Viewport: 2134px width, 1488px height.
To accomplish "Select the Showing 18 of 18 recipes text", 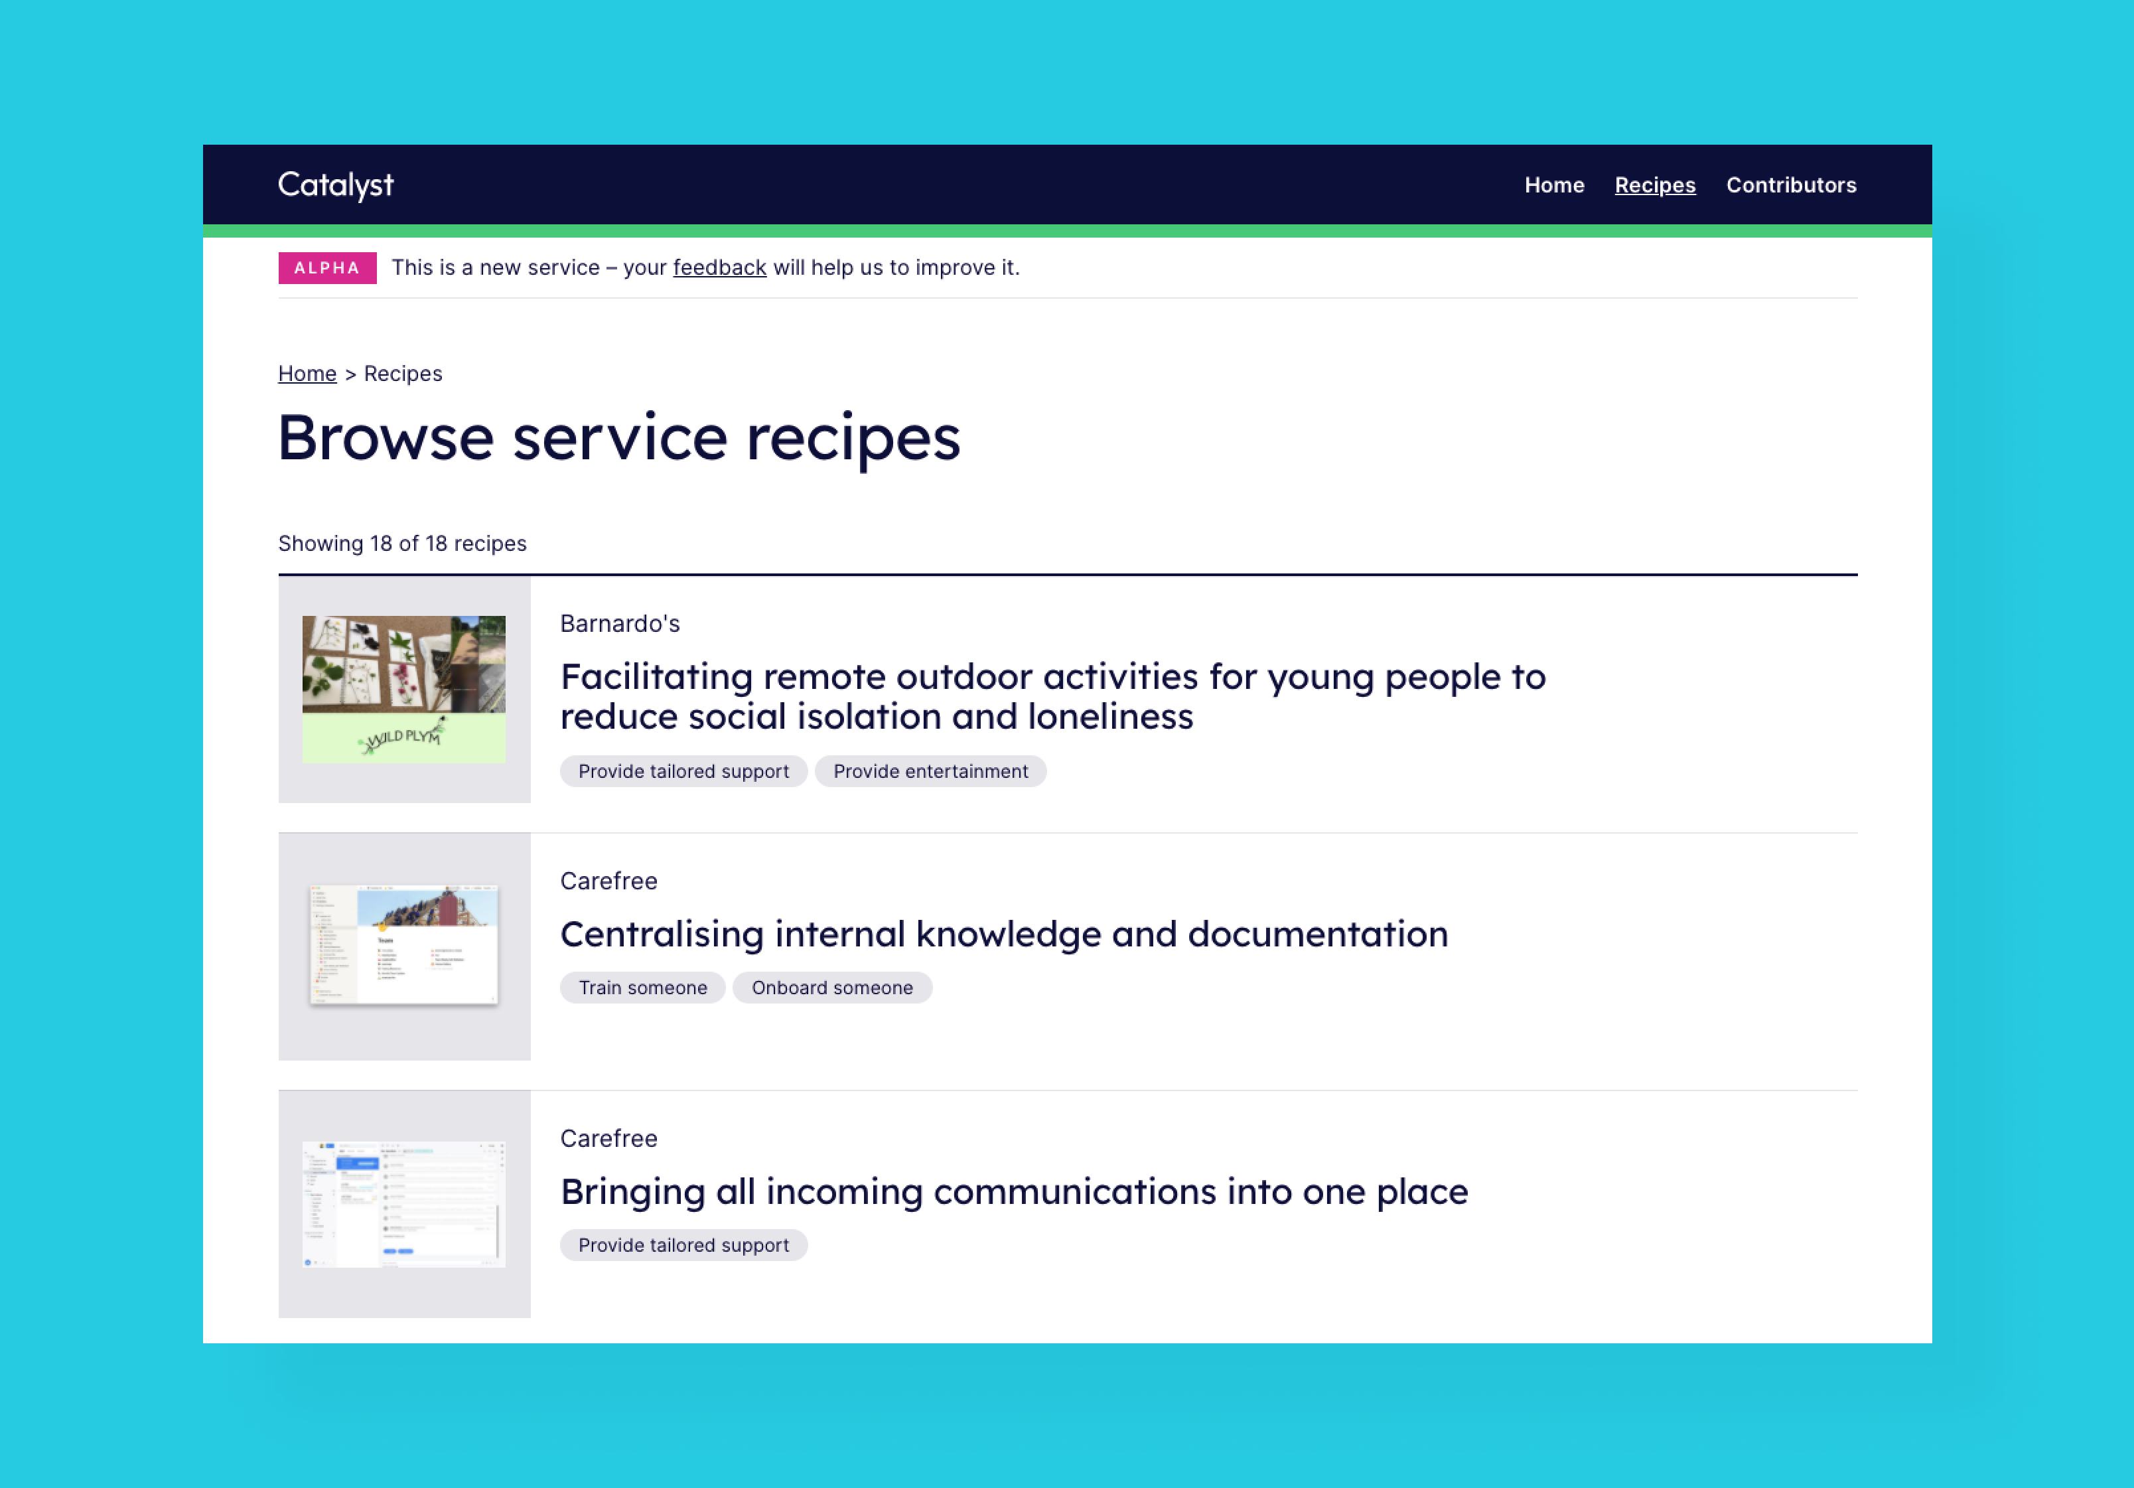I will (x=403, y=544).
